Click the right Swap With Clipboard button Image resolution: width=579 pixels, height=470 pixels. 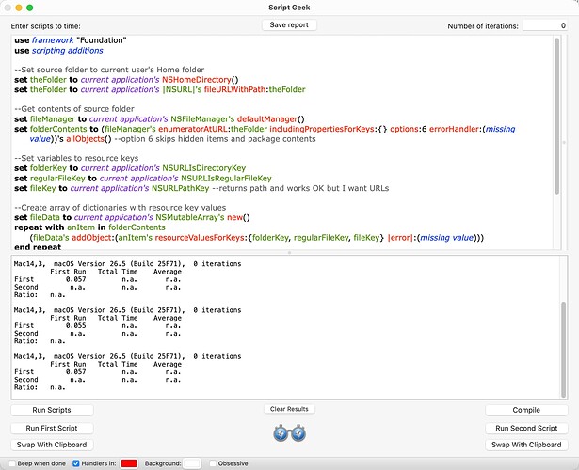coord(526,445)
